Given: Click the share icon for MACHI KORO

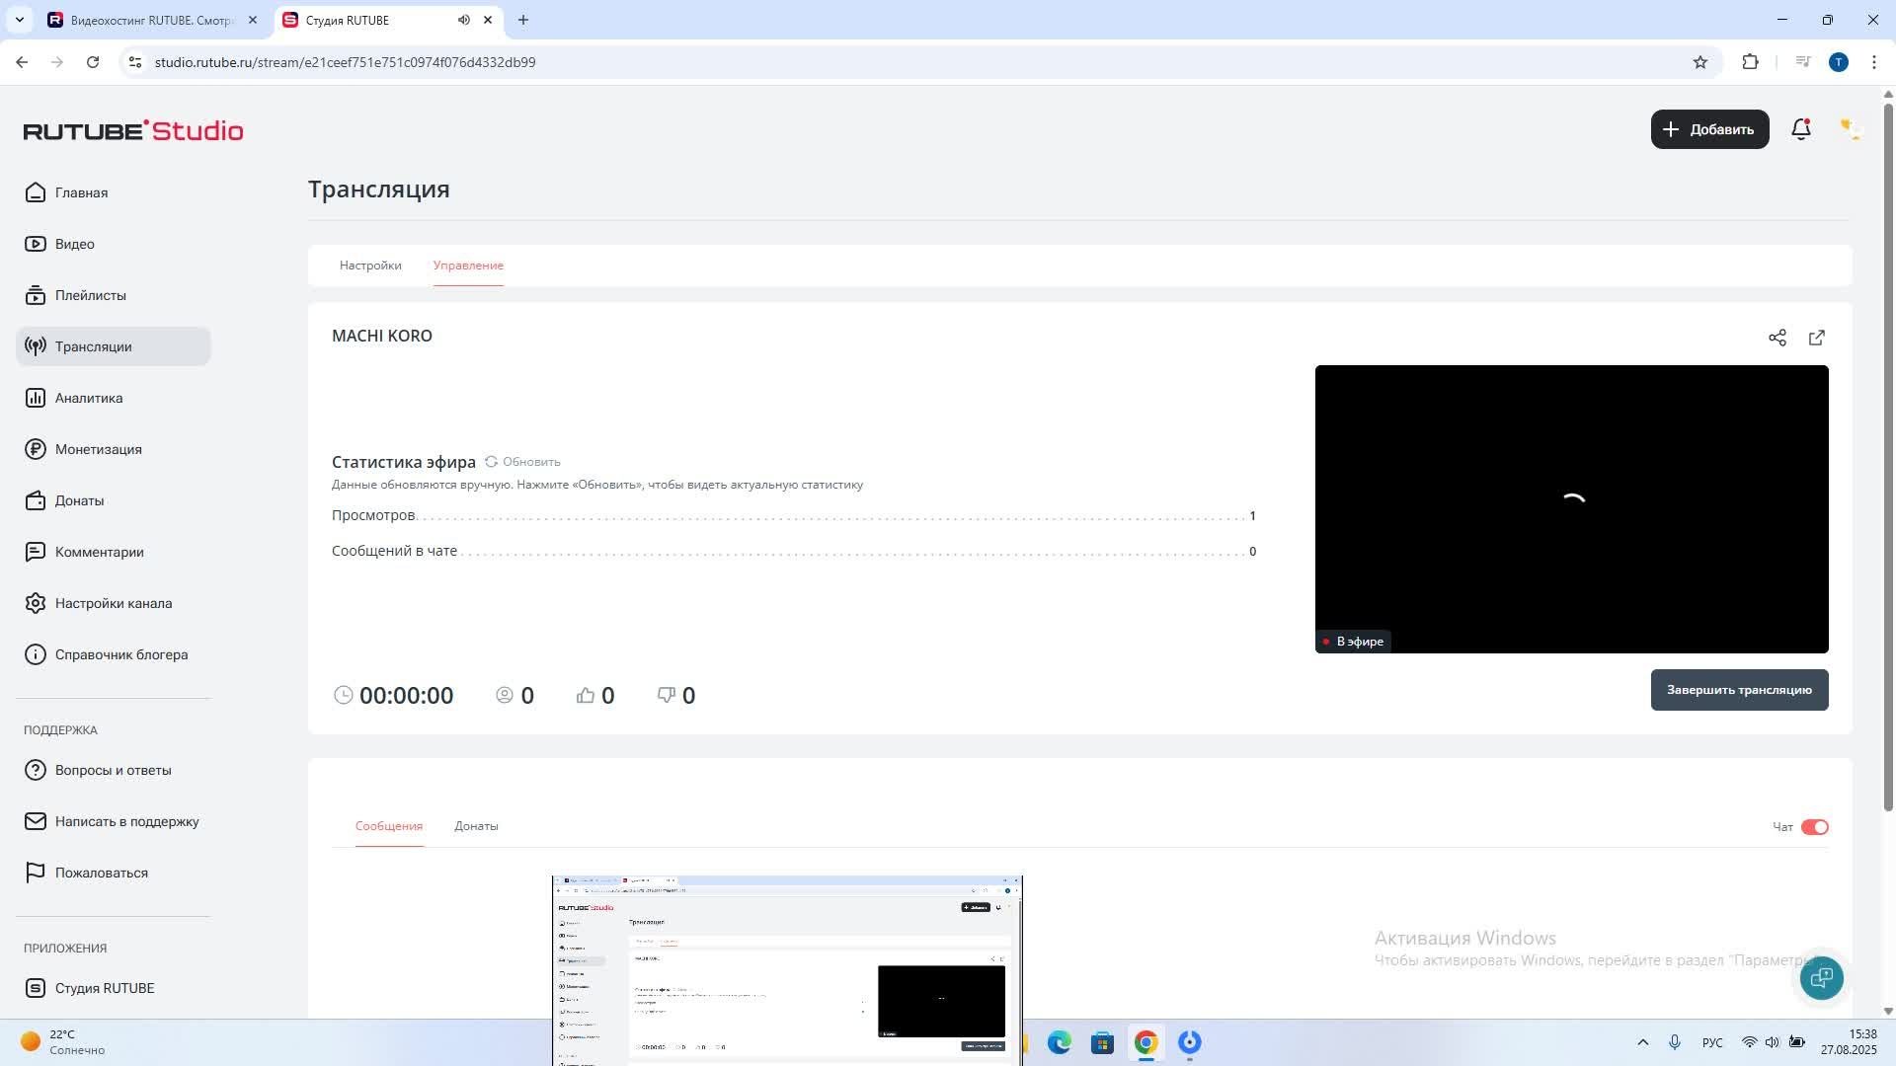Looking at the screenshot, I should click(x=1777, y=338).
